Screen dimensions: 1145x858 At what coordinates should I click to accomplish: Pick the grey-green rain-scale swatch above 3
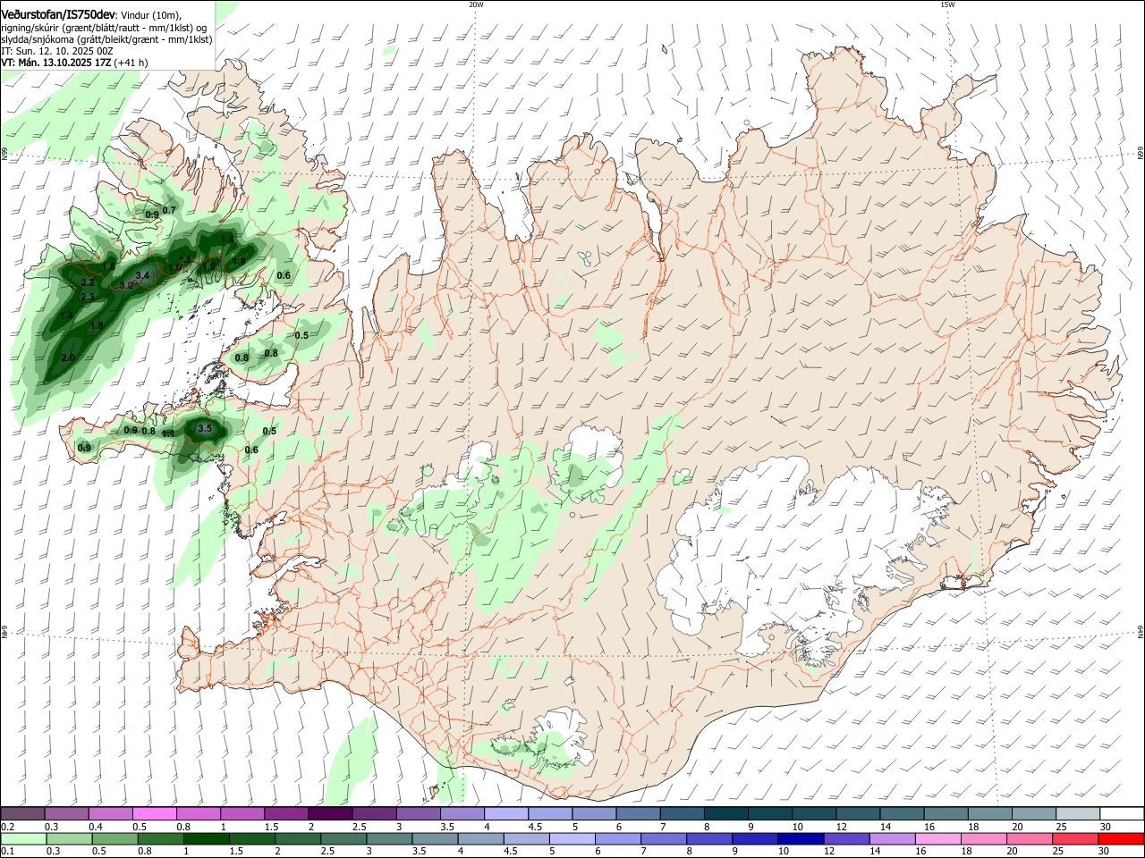[x=390, y=839]
